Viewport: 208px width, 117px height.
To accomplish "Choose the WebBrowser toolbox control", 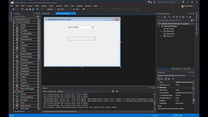I will pyautogui.click(x=26, y=86).
